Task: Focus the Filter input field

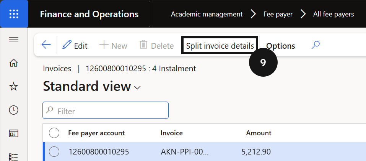Action: tap(106, 110)
